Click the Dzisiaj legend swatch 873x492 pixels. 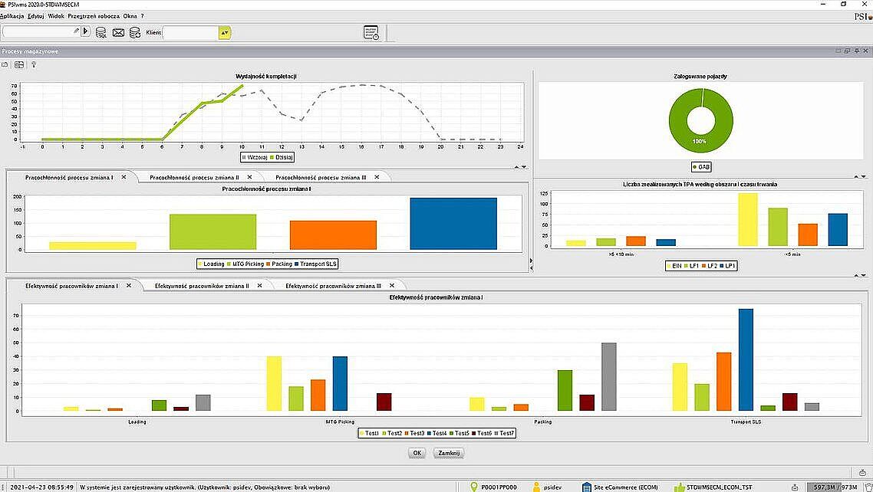click(x=272, y=157)
